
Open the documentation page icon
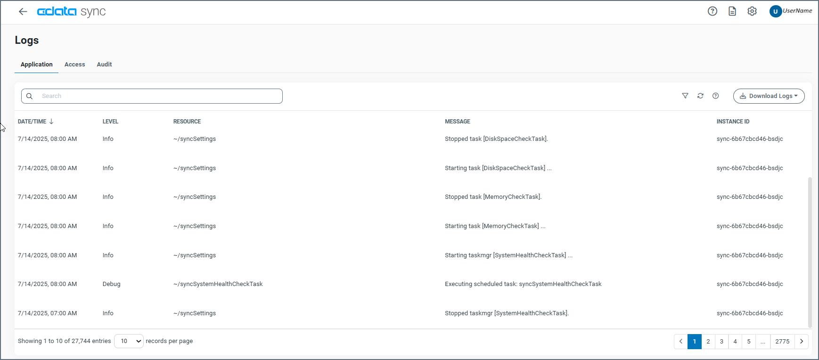tap(732, 11)
